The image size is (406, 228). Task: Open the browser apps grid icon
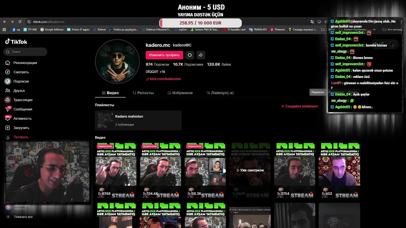(x=4, y=29)
